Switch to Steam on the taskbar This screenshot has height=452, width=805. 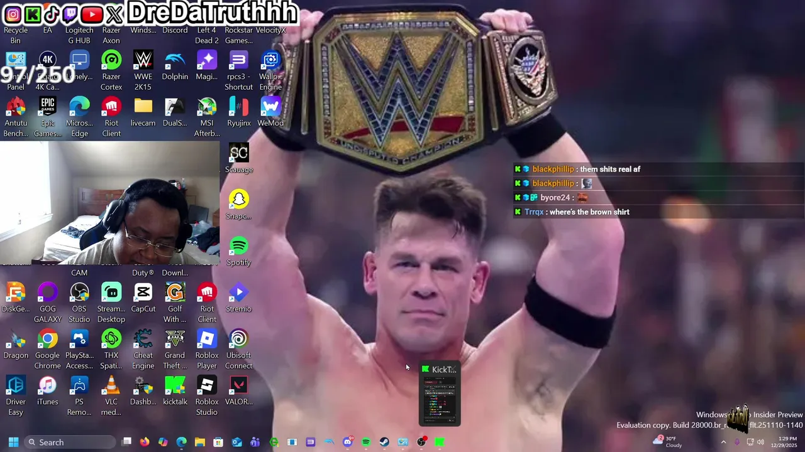pyautogui.click(x=384, y=442)
